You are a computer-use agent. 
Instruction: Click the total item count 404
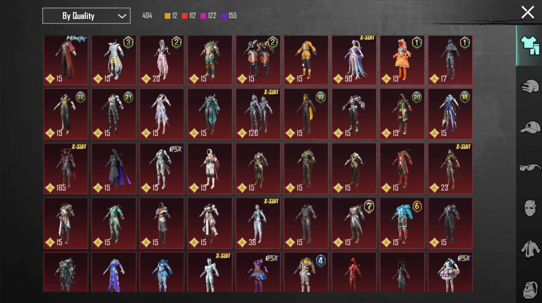click(x=147, y=16)
